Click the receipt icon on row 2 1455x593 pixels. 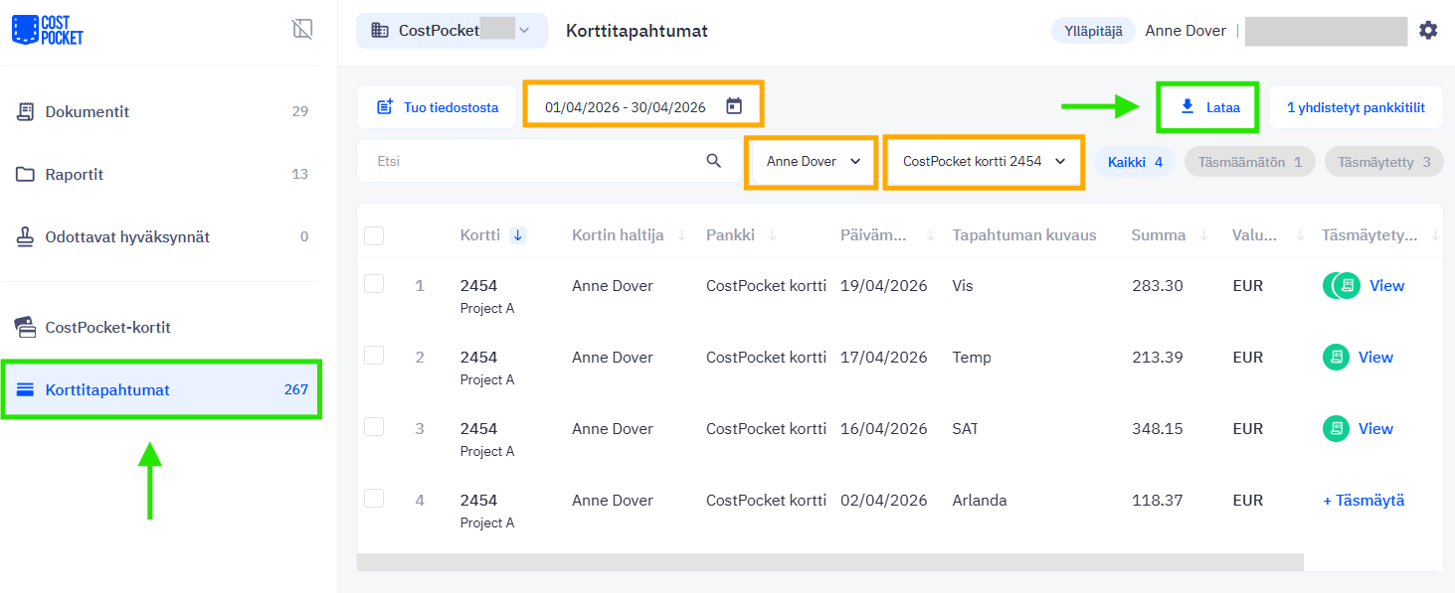coord(1336,358)
